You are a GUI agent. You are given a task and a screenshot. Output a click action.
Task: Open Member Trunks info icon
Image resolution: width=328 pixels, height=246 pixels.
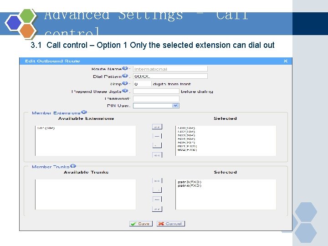tap(73, 166)
